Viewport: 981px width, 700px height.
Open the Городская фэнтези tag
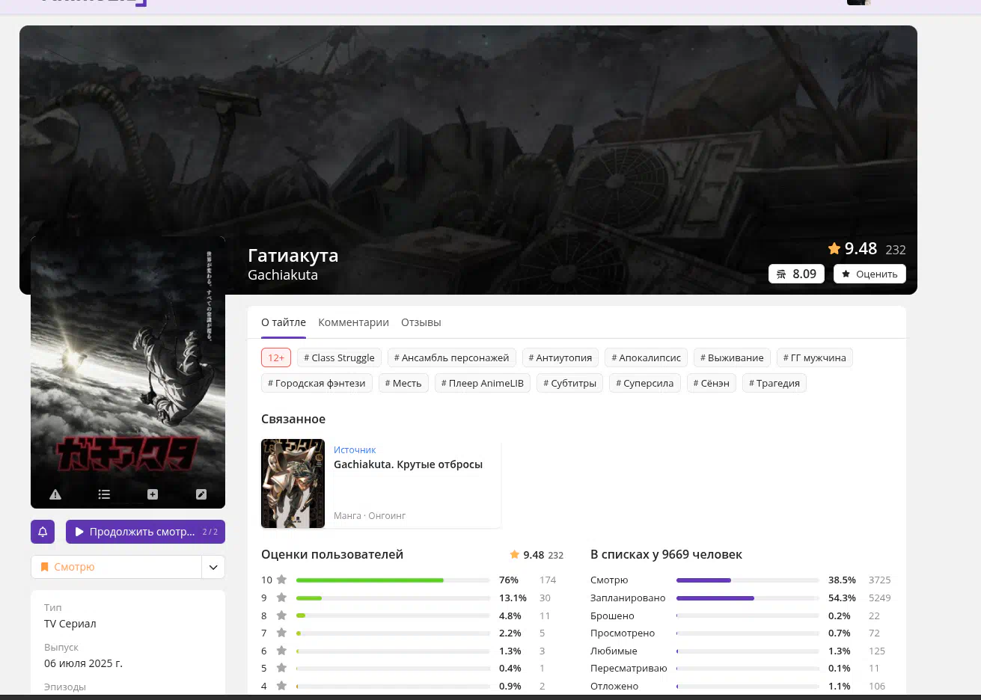point(317,383)
